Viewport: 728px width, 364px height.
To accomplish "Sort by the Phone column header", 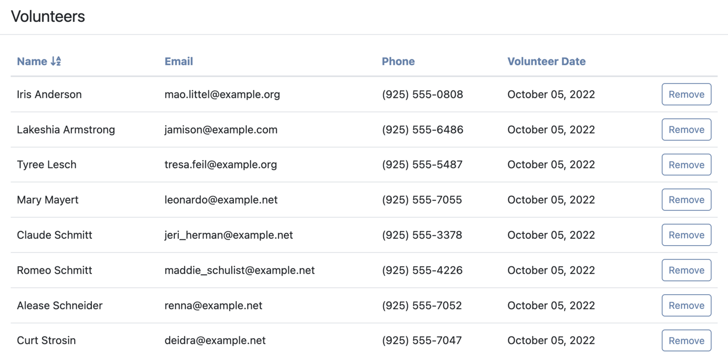I will pyautogui.click(x=398, y=61).
